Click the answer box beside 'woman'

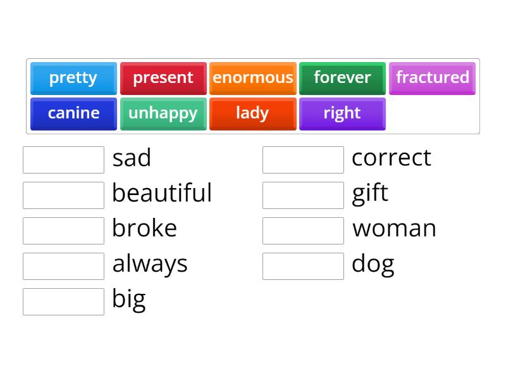pos(303,231)
